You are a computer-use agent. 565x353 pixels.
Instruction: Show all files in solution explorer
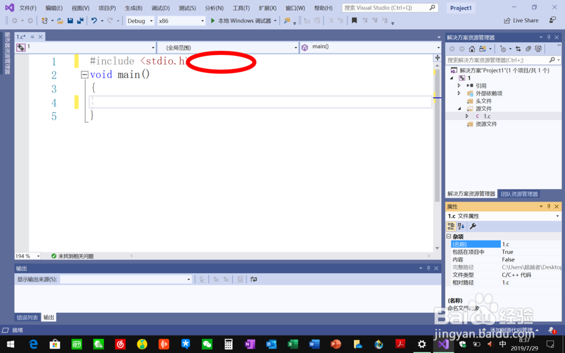[x=538, y=49]
